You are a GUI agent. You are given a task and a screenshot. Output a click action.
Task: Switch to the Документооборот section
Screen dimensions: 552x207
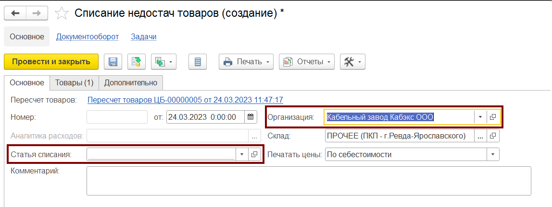coord(88,36)
